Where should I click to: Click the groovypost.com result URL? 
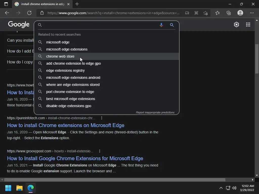click(50, 151)
